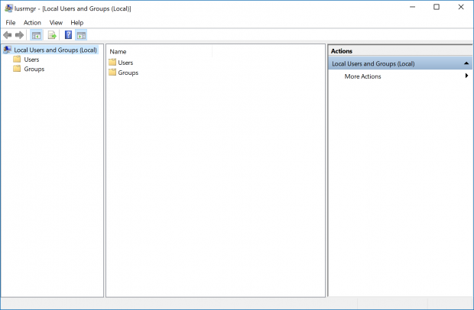Toggle Show/Hide Console Tree toolbar icon
Image resolution: width=474 pixels, height=310 pixels.
36,35
